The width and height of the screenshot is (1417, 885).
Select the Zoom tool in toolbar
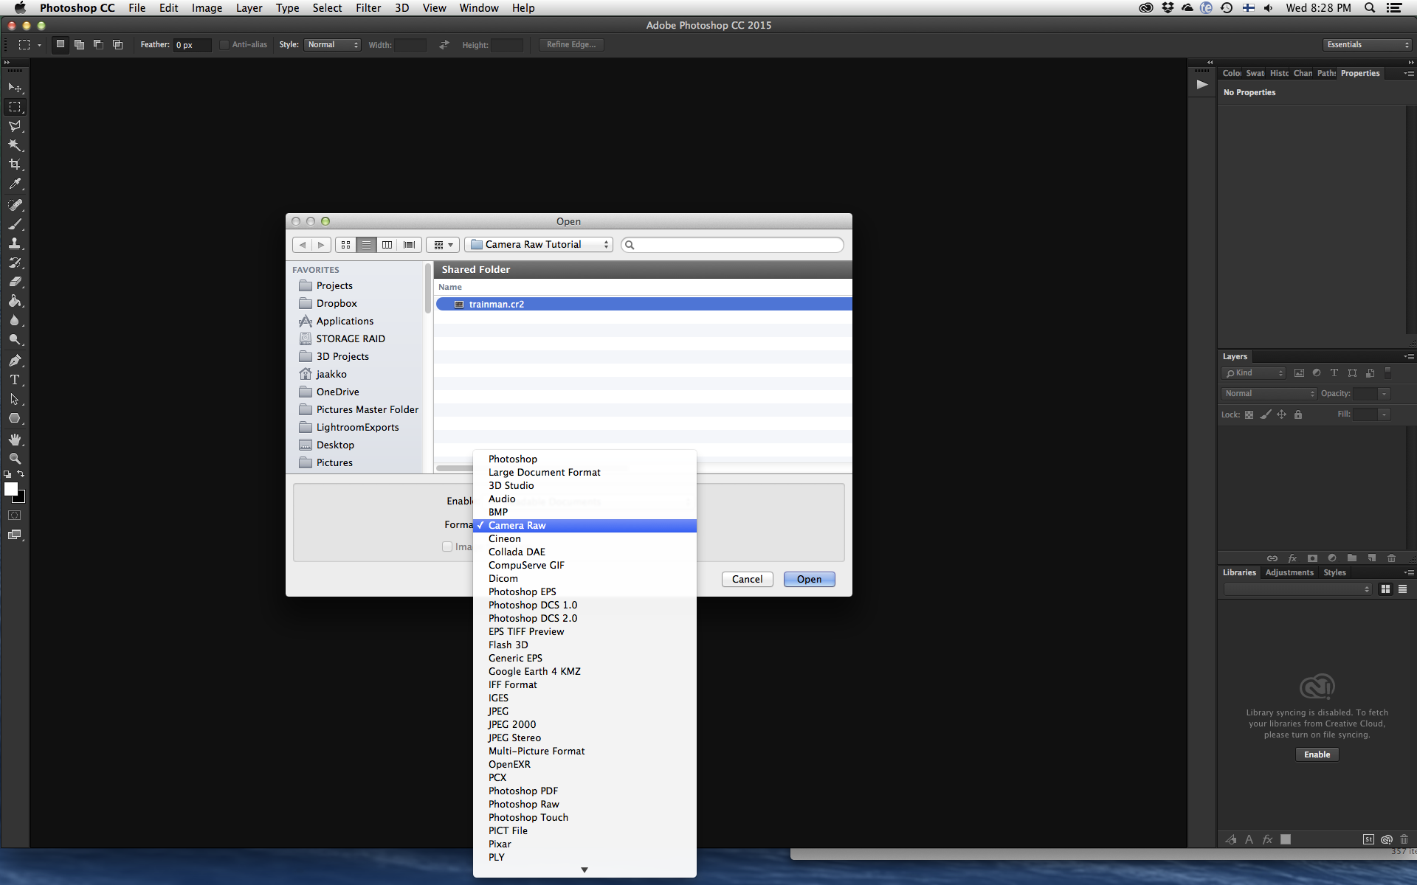[15, 458]
